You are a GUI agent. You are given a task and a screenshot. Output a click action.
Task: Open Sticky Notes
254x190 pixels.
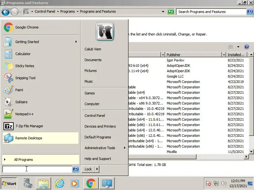click(x=41, y=66)
